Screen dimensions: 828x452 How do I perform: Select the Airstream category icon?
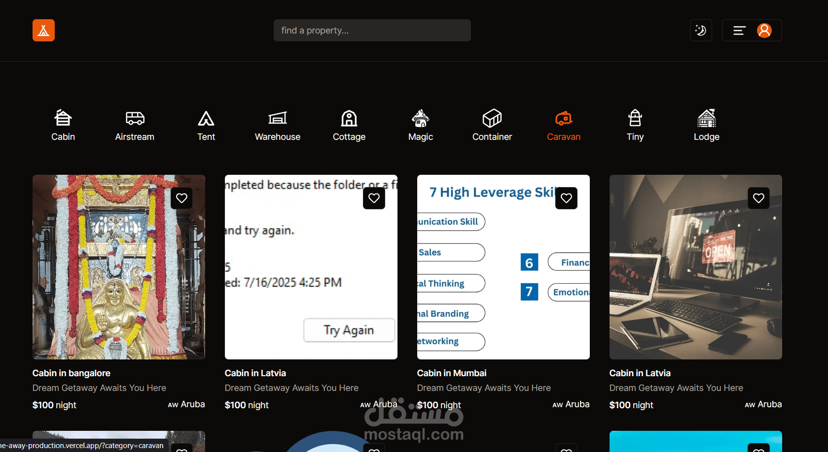pos(135,118)
